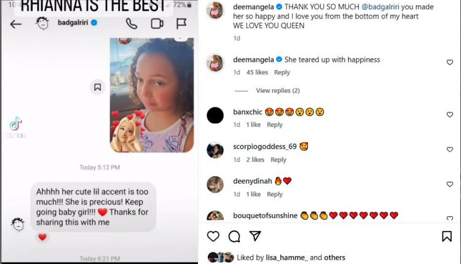Expand View replies (2)
The image size is (461, 264).
[x=278, y=90]
